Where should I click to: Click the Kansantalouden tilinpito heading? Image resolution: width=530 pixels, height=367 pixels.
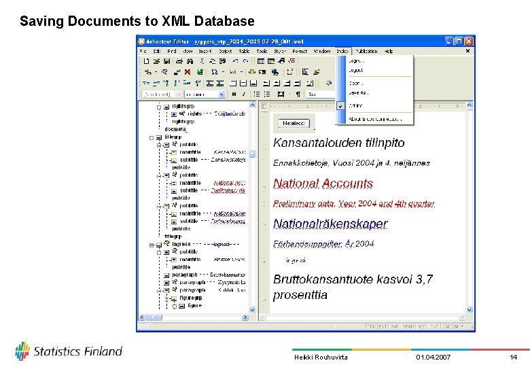click(x=338, y=143)
